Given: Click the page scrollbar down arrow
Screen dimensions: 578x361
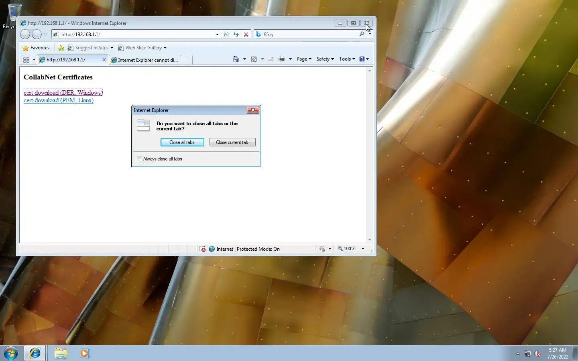Looking at the screenshot, I should (370, 240).
